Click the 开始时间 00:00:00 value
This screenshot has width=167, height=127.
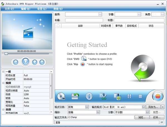pos(36,79)
